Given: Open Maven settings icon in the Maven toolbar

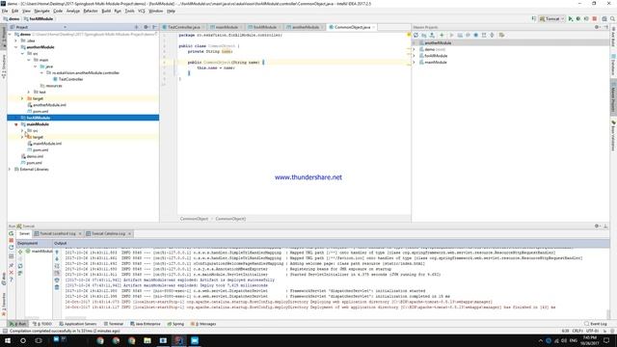Looking at the screenshot, I should (x=501, y=35).
